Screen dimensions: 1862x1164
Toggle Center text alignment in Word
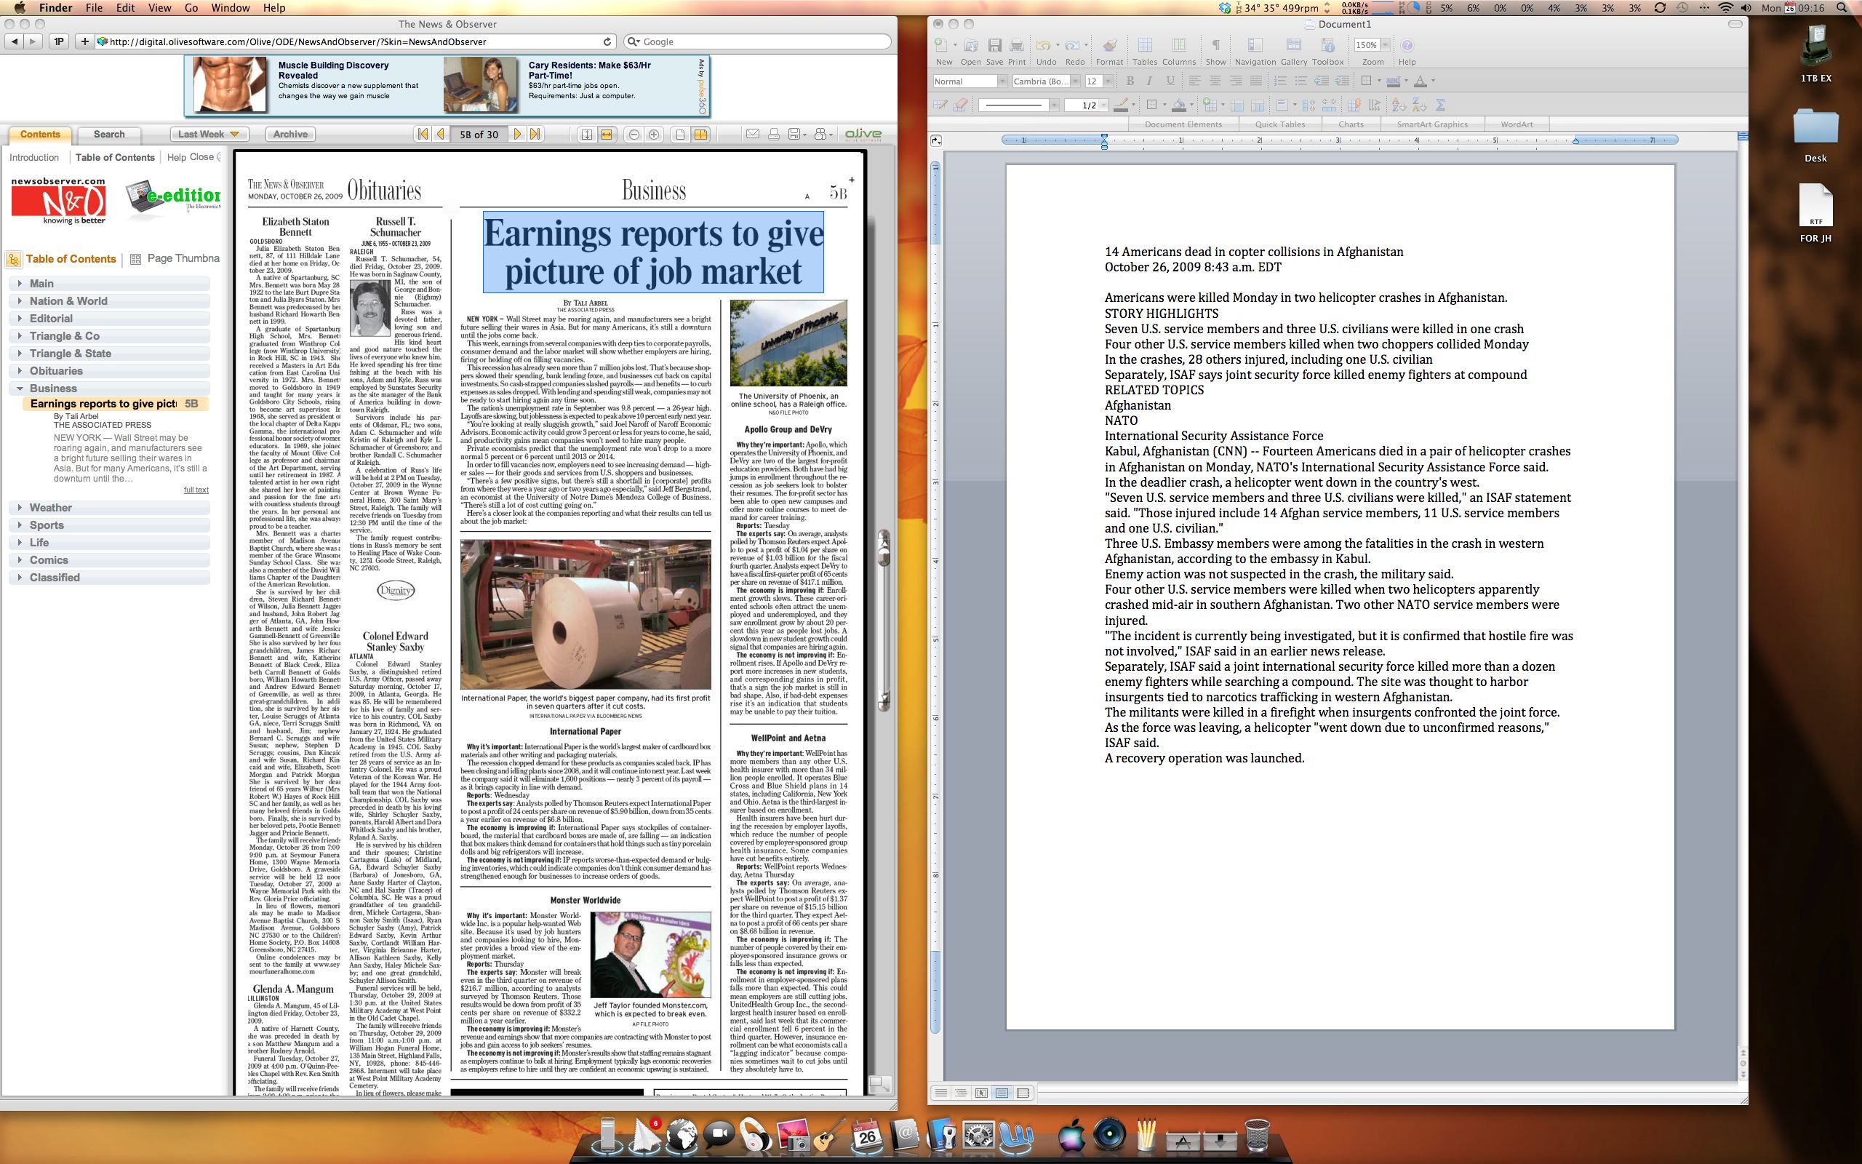point(1215,81)
